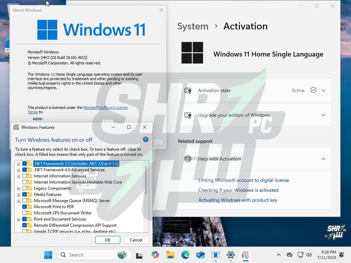Uncheck Microsoft Print to PDF
This screenshot has height=263, width=351.
tap(24, 206)
